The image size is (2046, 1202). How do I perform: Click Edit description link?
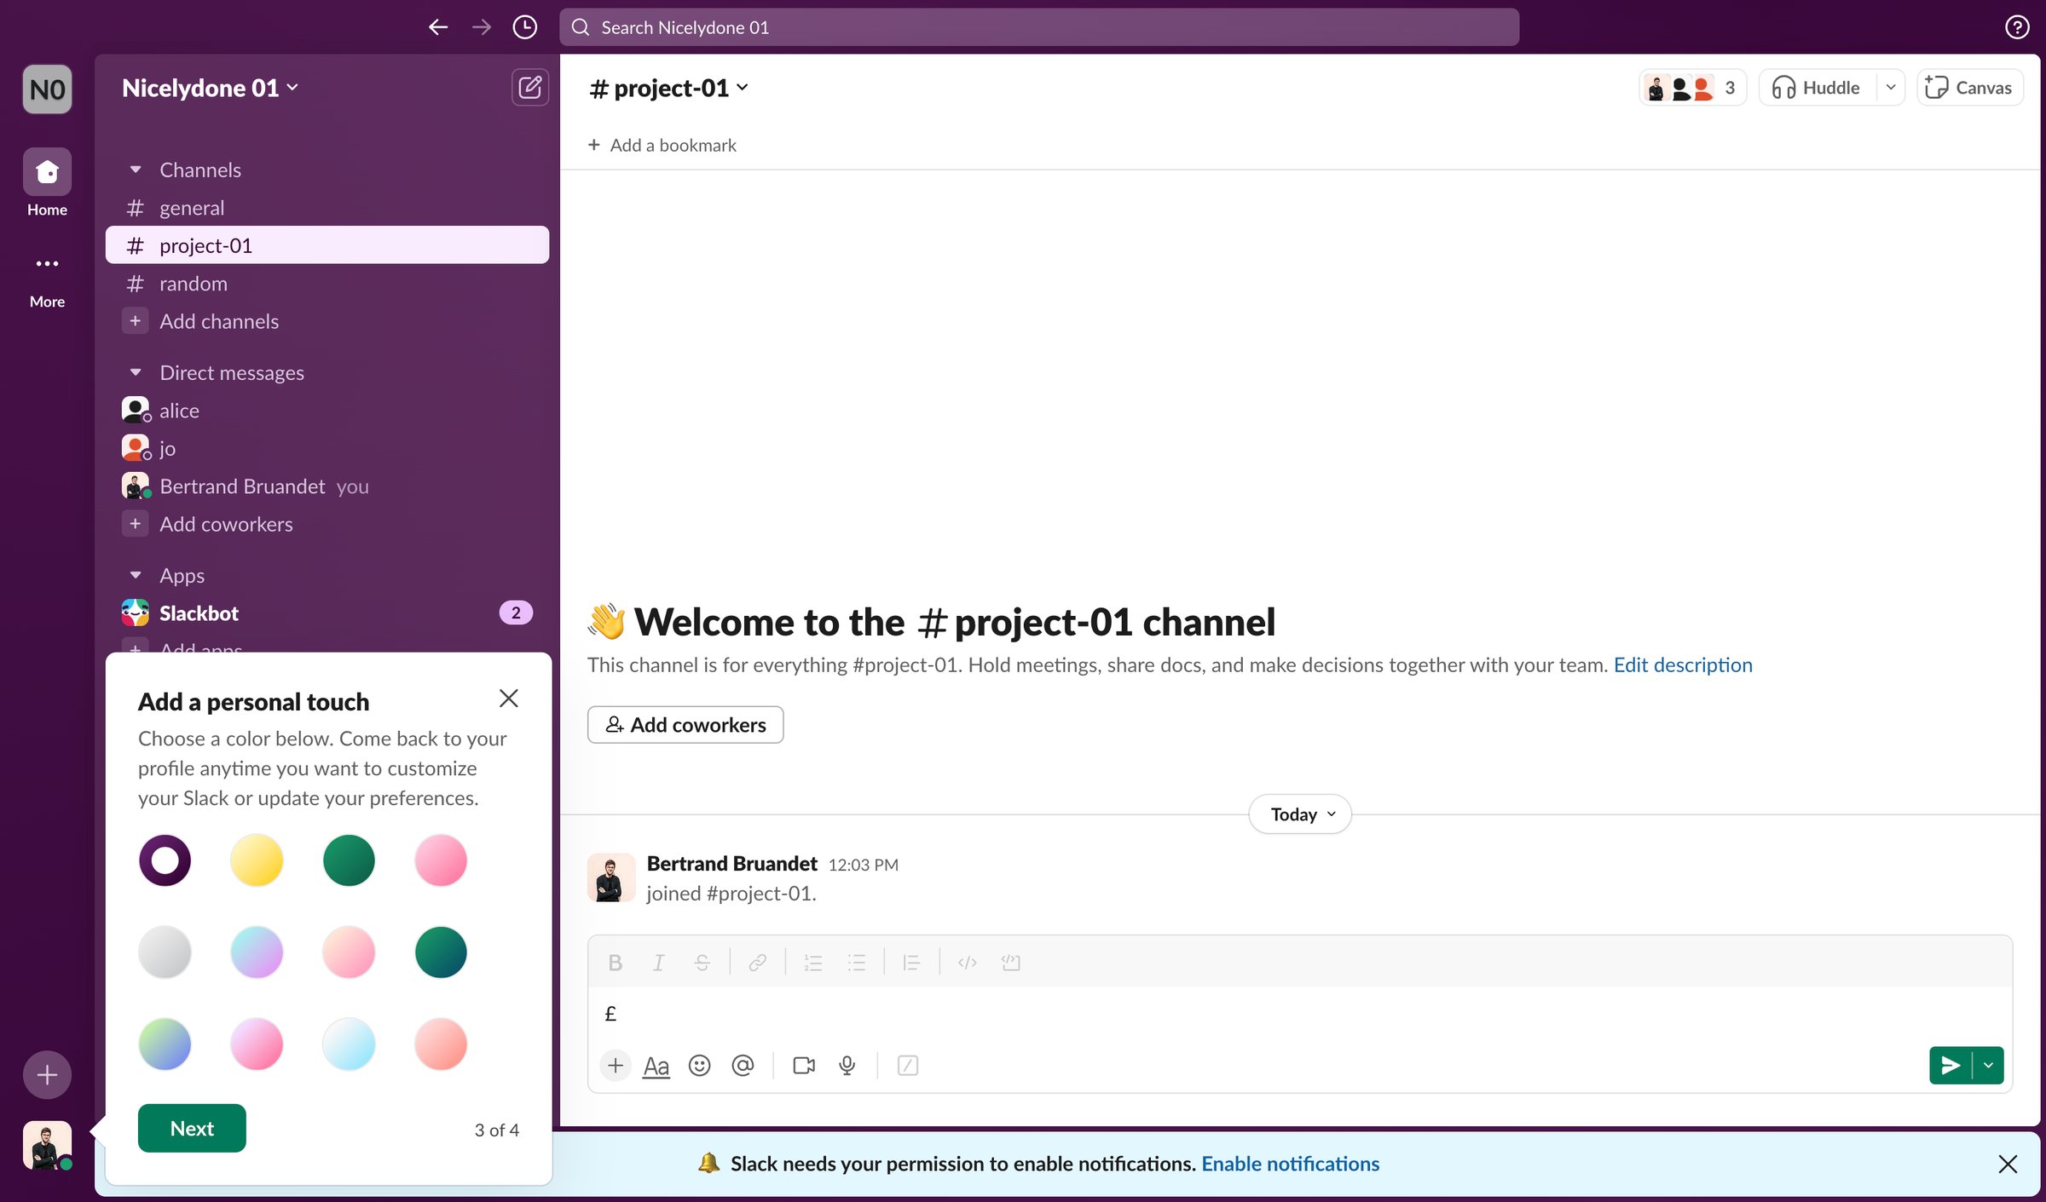(1683, 665)
